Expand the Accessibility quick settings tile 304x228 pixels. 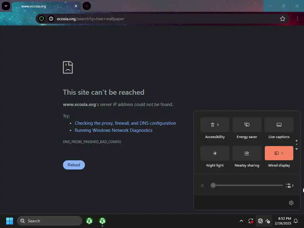click(215, 125)
